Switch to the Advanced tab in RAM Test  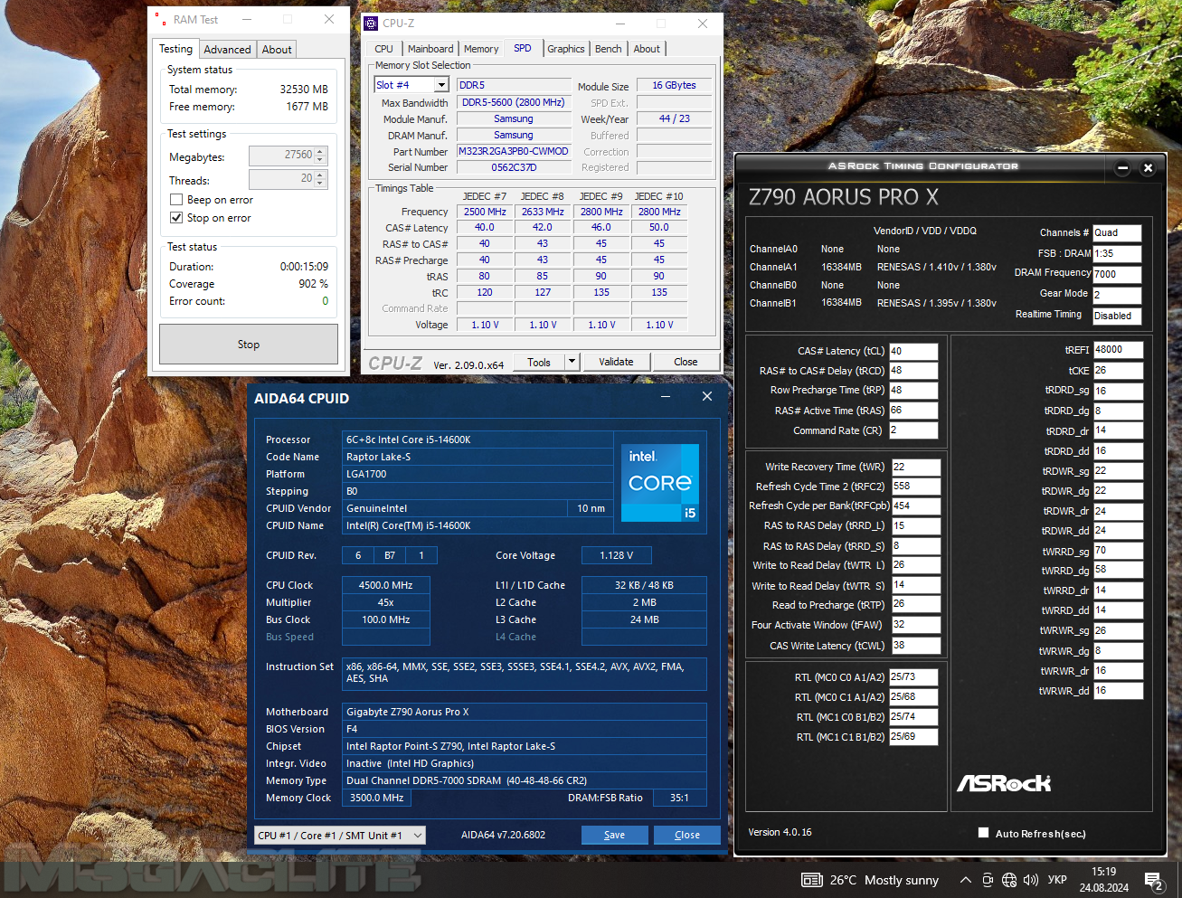[x=227, y=50]
